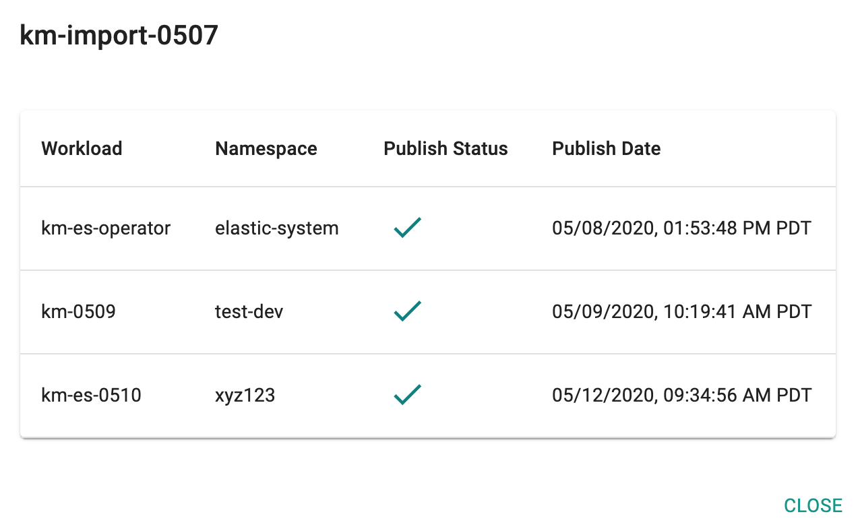Click the 05/09/2020 10:19:41 AM publish date
This screenshot has height=531, width=860.
click(681, 312)
